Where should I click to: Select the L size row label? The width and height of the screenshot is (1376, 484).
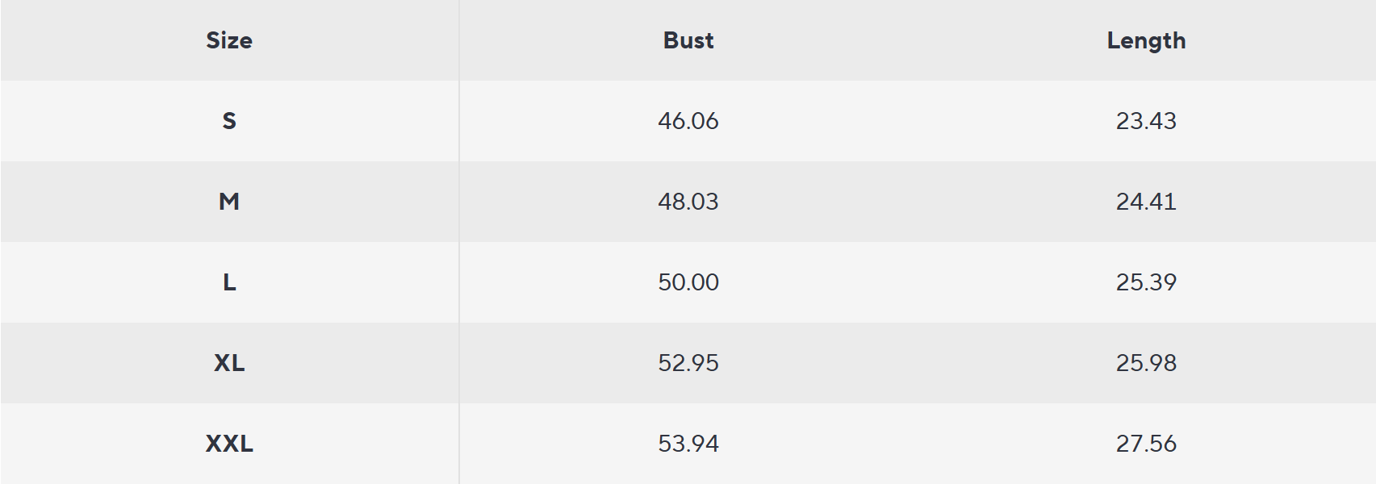coord(229,282)
